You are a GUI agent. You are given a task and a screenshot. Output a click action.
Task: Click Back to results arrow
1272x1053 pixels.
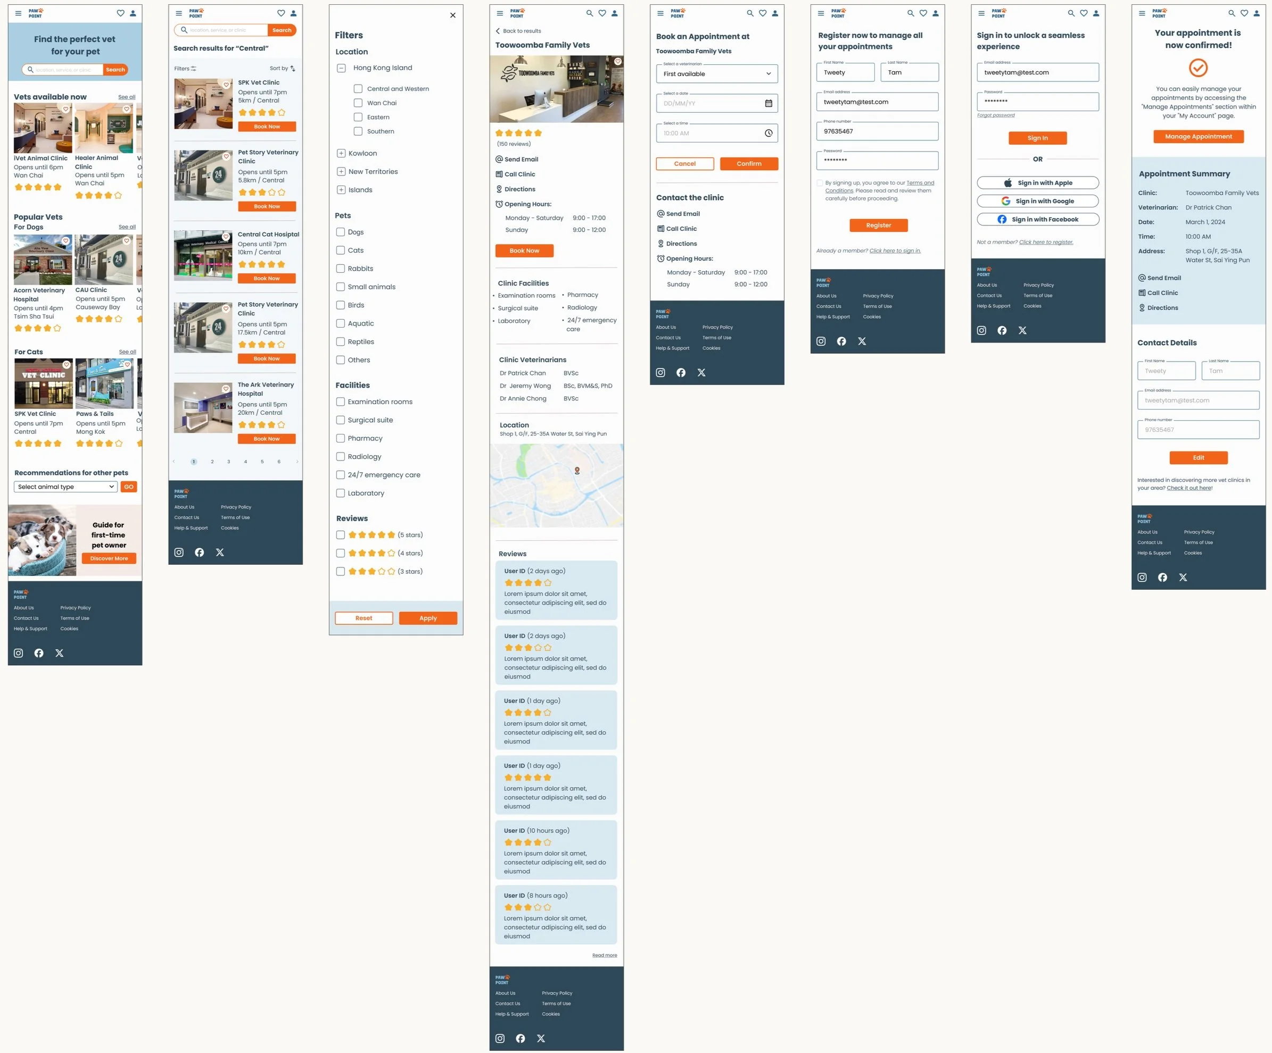498,31
